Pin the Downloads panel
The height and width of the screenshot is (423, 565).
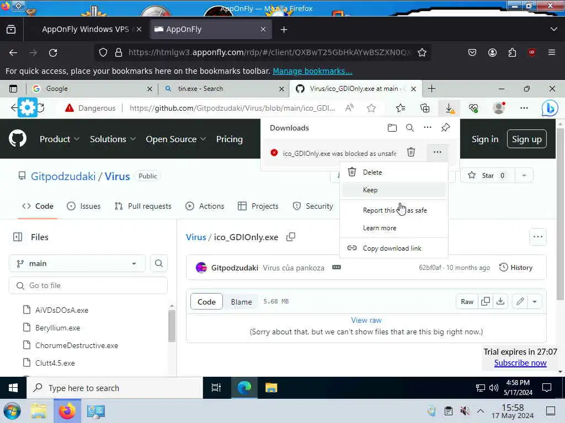[x=445, y=127]
